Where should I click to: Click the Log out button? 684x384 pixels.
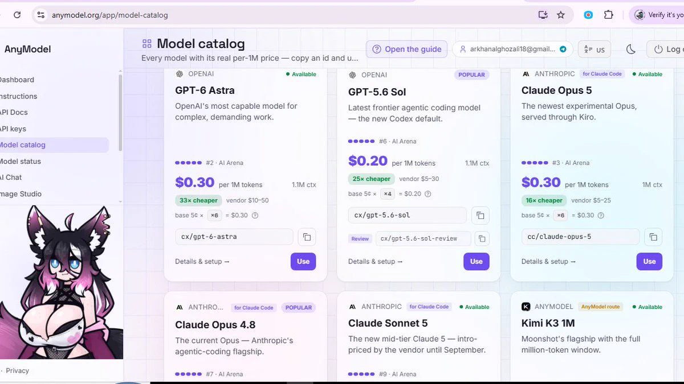pos(666,49)
